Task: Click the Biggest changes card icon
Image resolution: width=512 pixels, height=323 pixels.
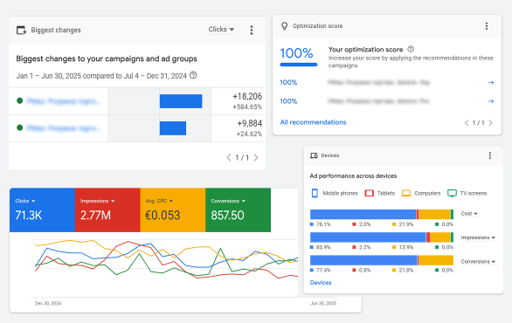Action: pos(22,30)
